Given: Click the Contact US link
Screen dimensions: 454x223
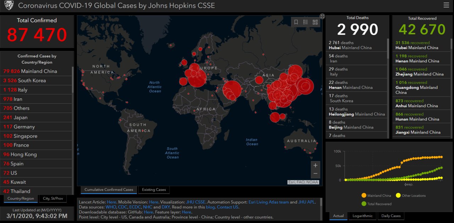Looking at the screenshot, I should pyautogui.click(x=228, y=207).
